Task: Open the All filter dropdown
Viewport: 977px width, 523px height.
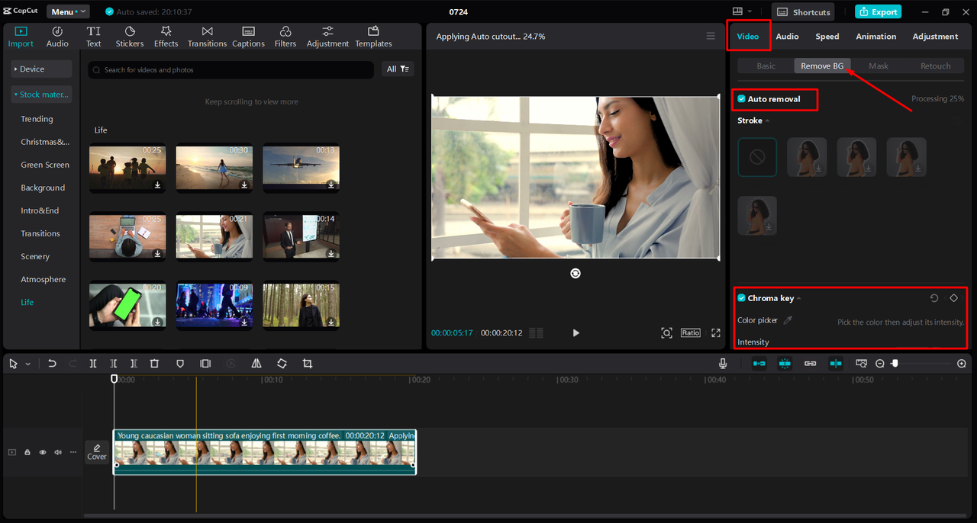Action: 399,69
